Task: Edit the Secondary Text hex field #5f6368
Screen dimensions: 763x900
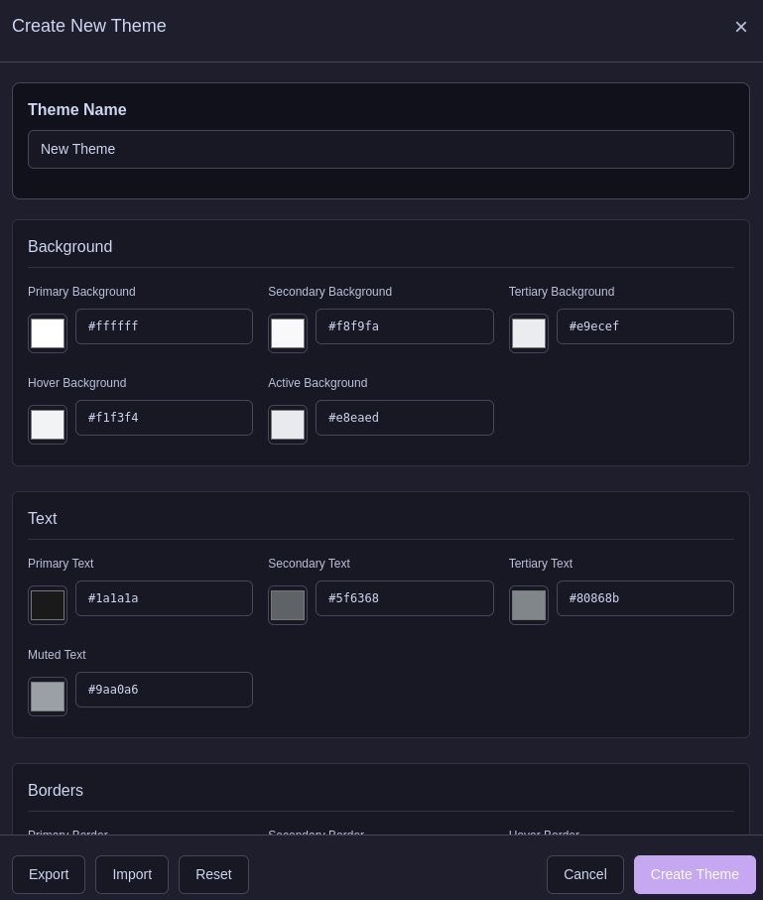Action: coord(404,598)
